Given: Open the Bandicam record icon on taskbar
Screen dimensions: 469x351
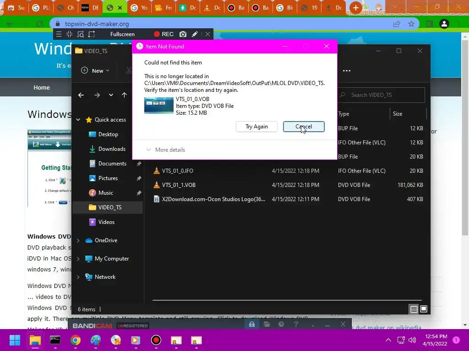Looking at the screenshot, I should click(156, 340).
